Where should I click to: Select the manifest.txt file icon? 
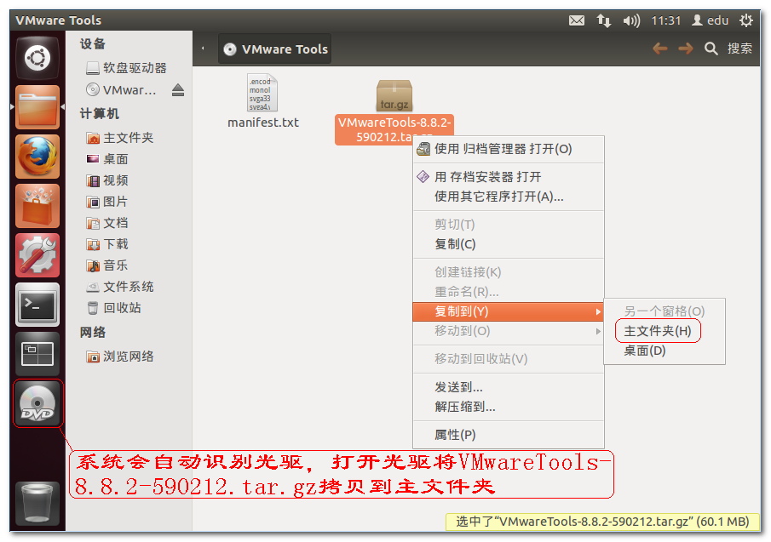click(x=262, y=93)
